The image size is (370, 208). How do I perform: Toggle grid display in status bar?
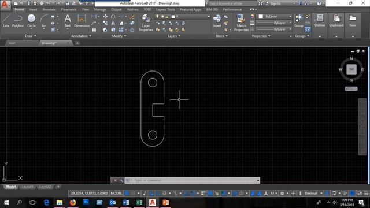tap(127, 194)
